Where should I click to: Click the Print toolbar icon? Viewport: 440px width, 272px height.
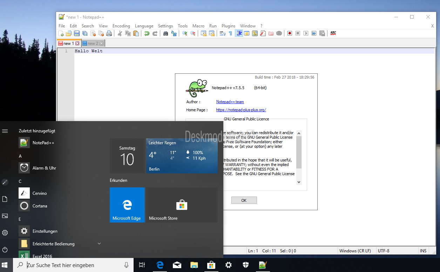pos(109,33)
